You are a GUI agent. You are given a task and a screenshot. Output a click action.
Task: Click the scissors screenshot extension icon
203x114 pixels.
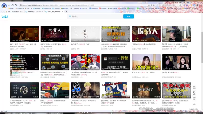[x=187, y=5]
